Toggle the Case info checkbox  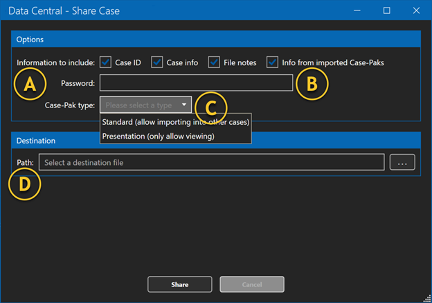tap(156, 62)
